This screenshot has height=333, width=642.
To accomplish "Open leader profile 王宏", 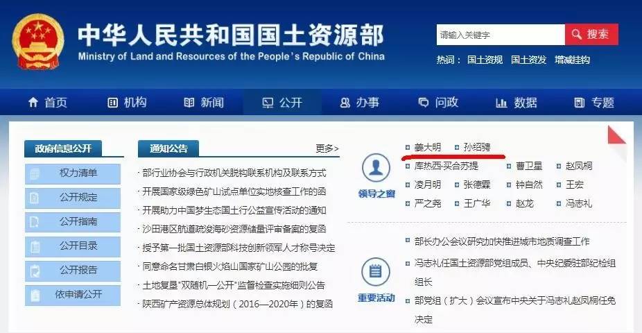I will click(575, 185).
